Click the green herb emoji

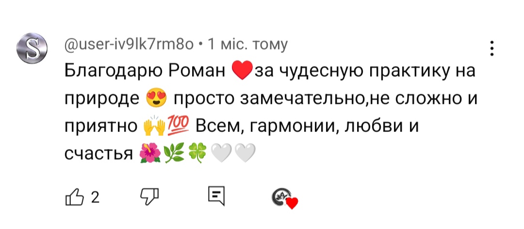click(174, 154)
